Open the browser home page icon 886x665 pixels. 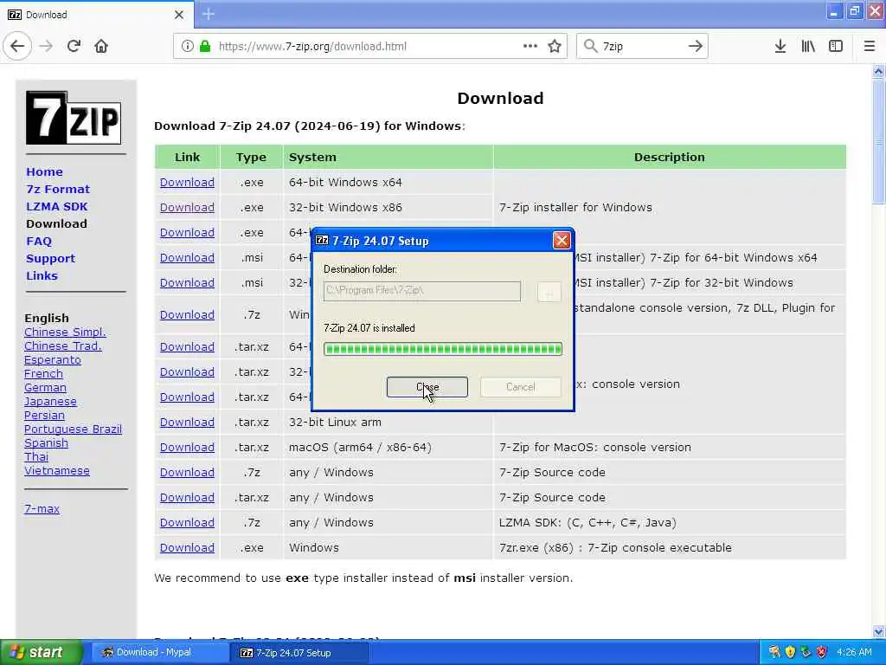click(x=101, y=46)
